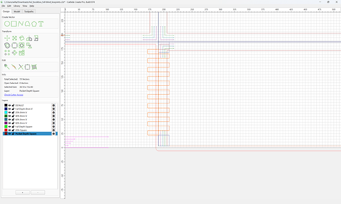This screenshot has width=341, height=204.
Task: Click the square with nodes Edit icon
Action: pyautogui.click(x=27, y=67)
